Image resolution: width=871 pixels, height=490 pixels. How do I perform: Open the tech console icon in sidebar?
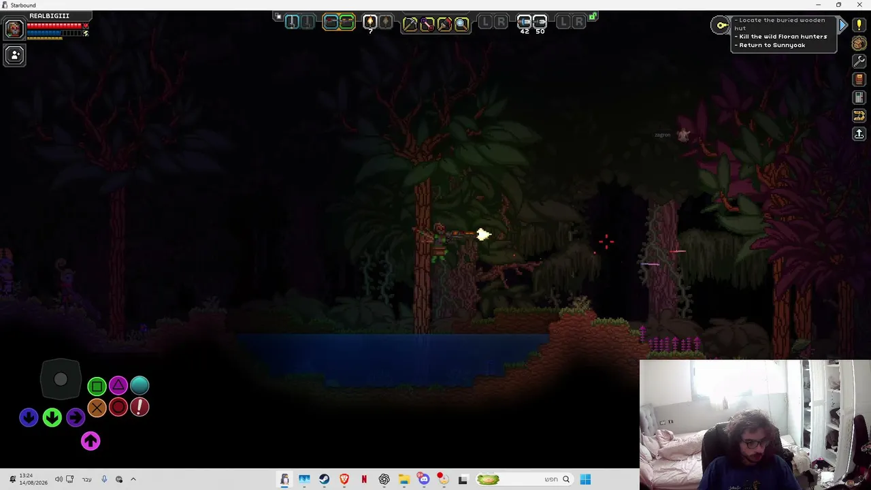[859, 98]
